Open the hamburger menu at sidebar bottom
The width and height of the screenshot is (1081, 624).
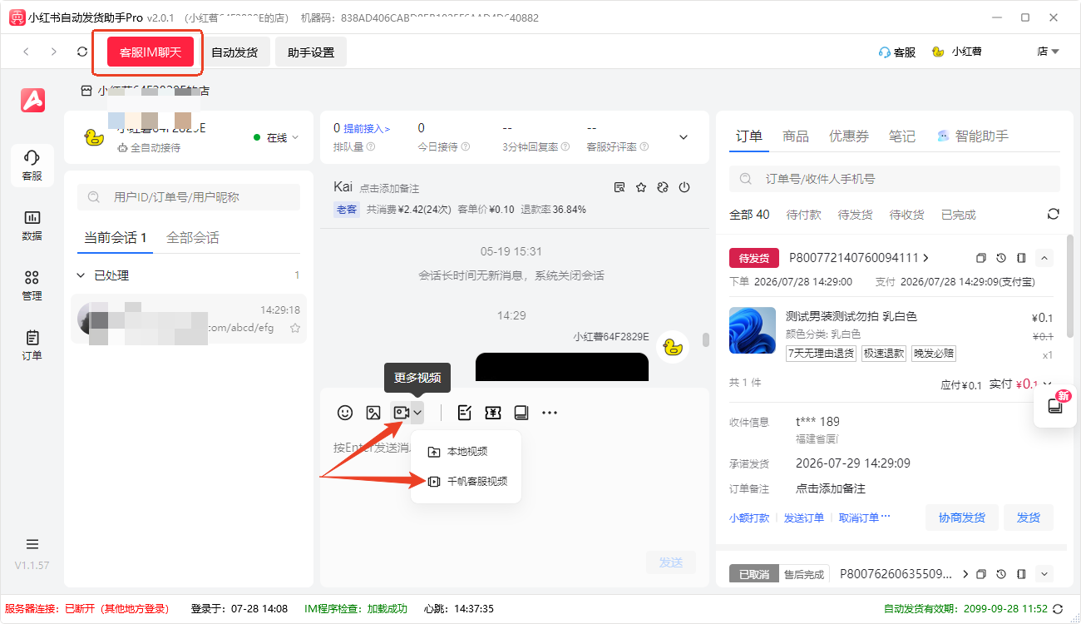(x=32, y=544)
